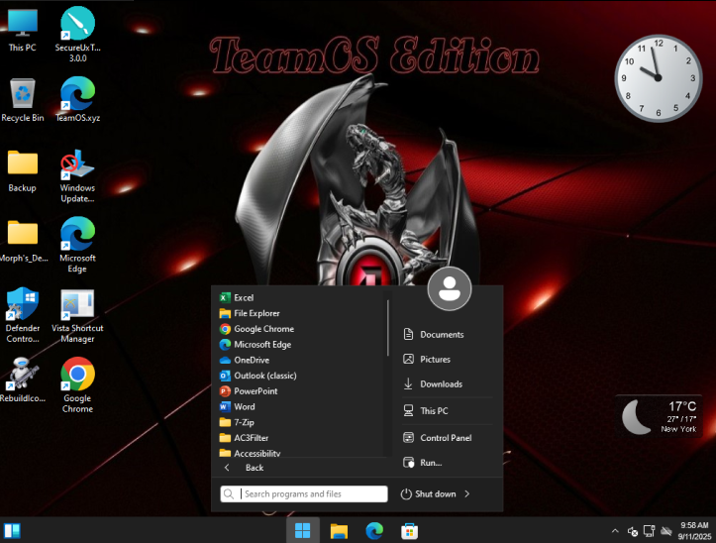Open the Microsoft Edge desktop shortcut
The image size is (716, 543).
pos(77,245)
